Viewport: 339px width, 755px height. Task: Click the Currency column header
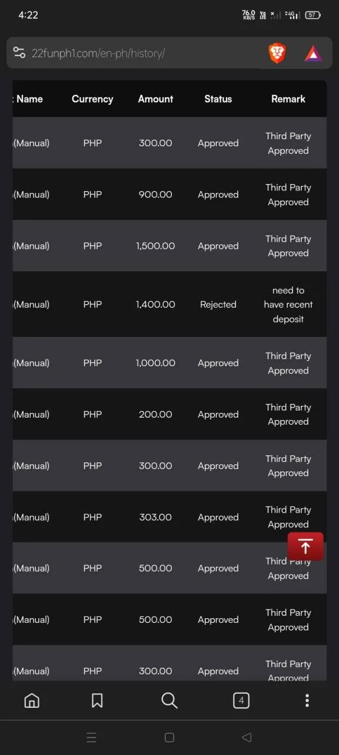coord(92,99)
